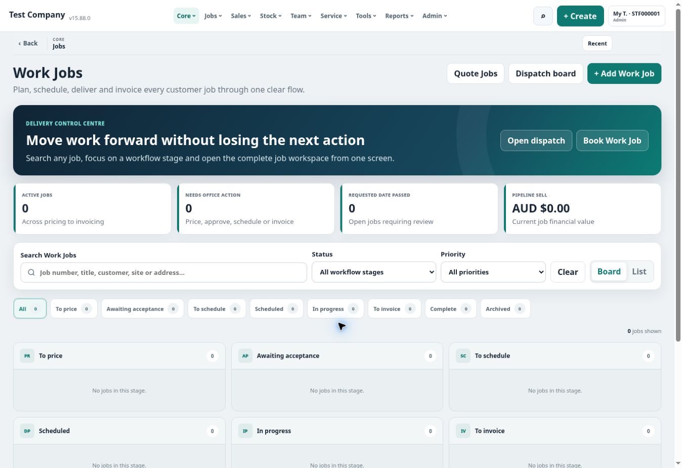Click the search magnifier icon in header
Viewport: 682px width, 468px height.
(x=543, y=16)
